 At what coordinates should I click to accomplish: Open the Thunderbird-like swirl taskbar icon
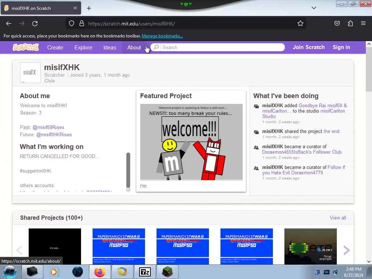(122, 272)
